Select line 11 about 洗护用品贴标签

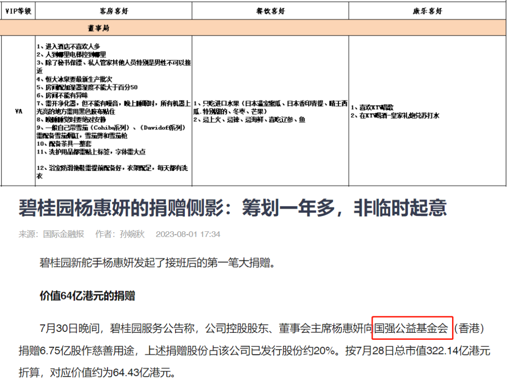91,152
